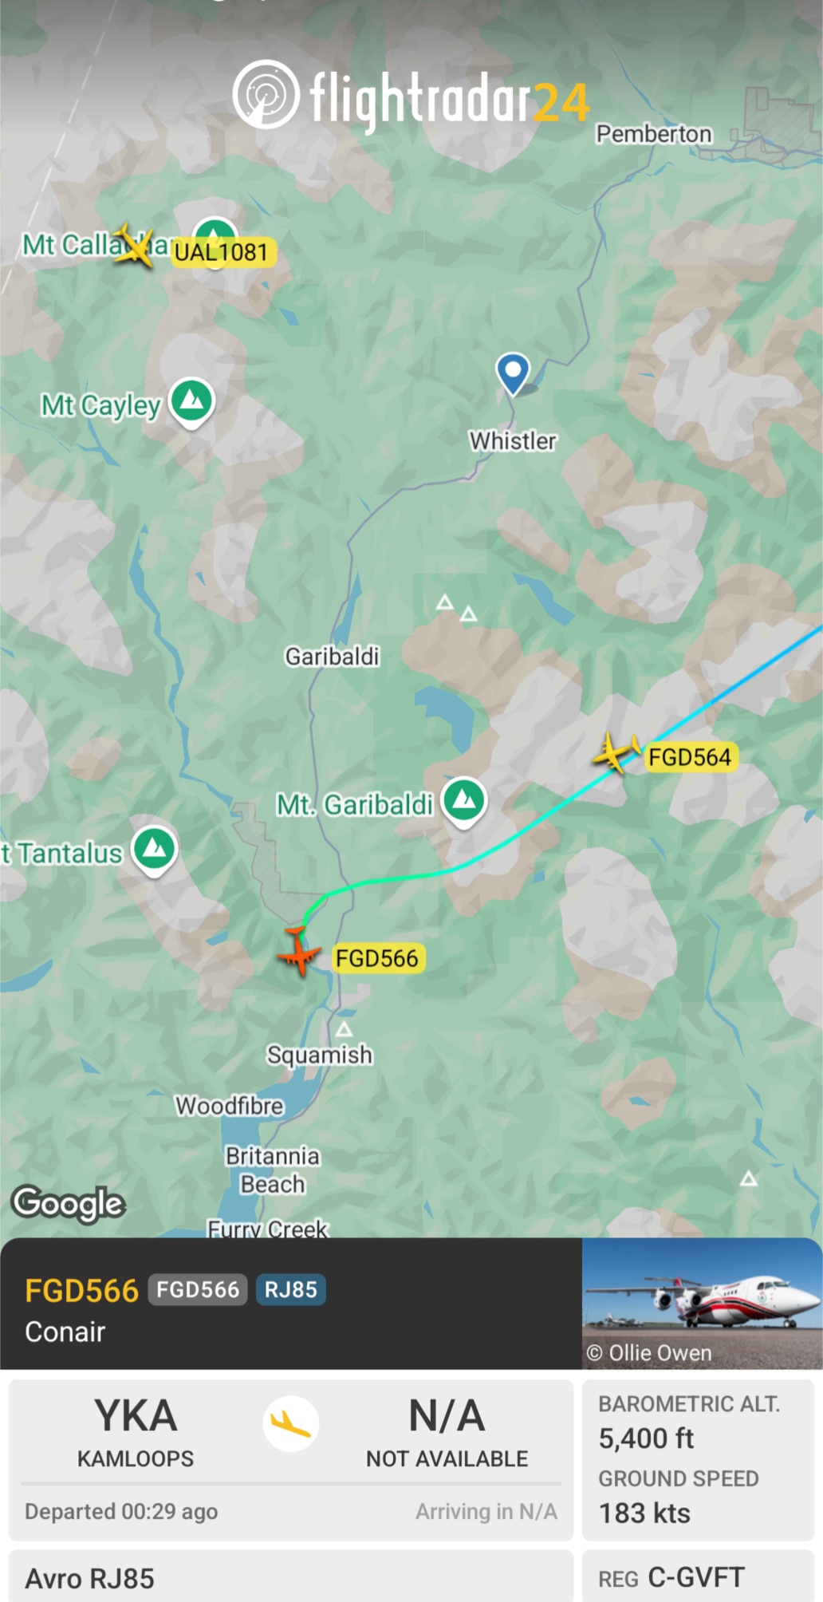Tap the gray FGD566 callsign badge
Image resolution: width=823 pixels, height=1602 pixels.
coord(198,1290)
